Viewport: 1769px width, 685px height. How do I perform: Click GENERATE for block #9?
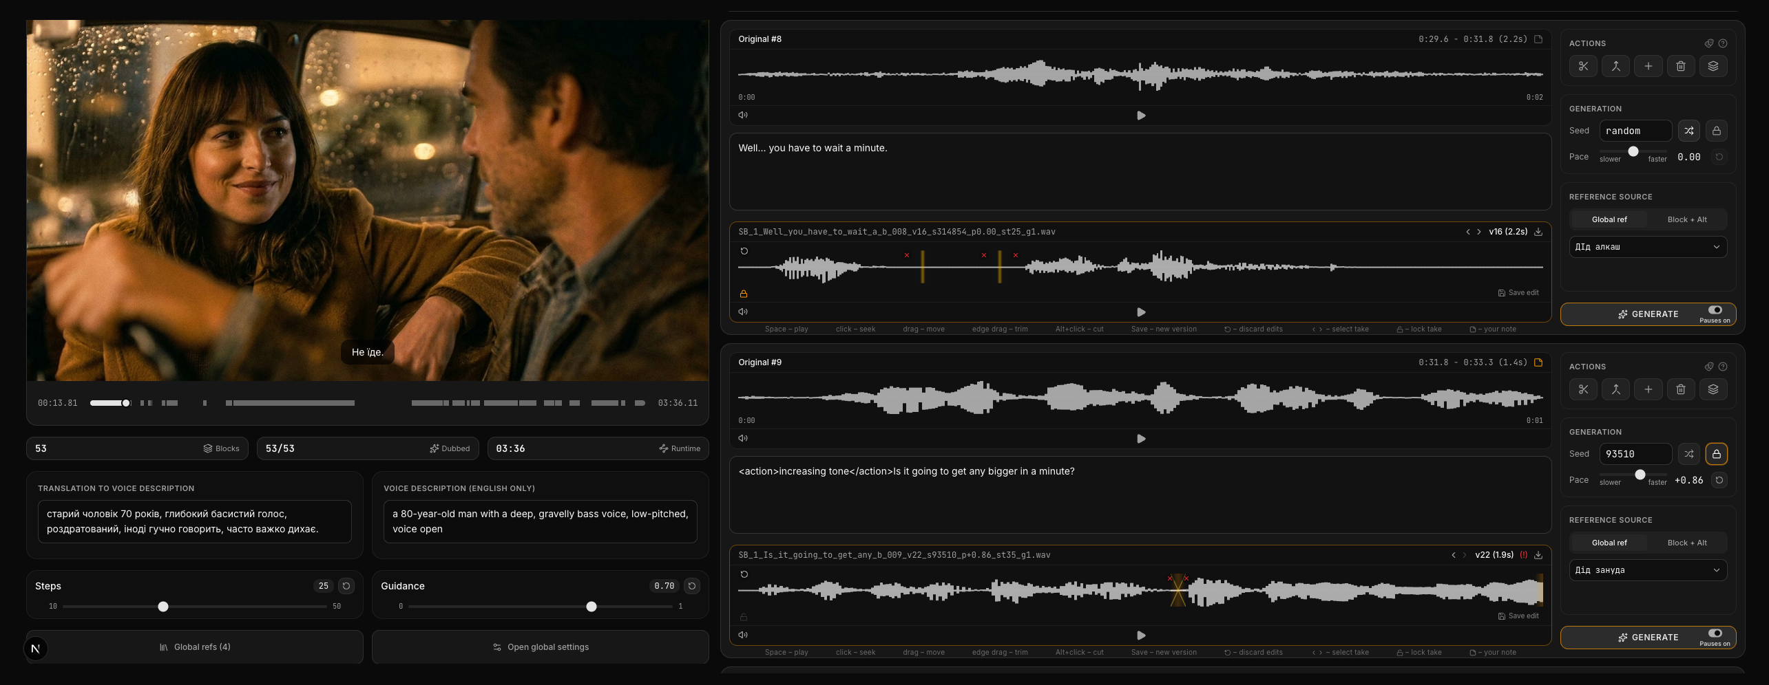[1648, 638]
